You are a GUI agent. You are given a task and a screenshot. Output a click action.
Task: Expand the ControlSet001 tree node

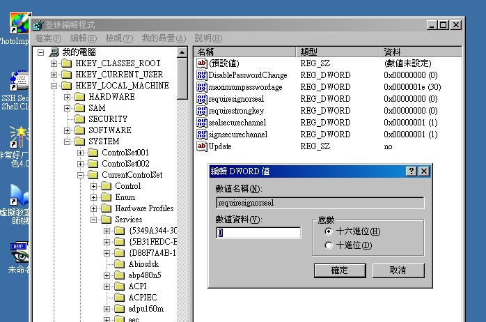pyautogui.click(x=81, y=153)
